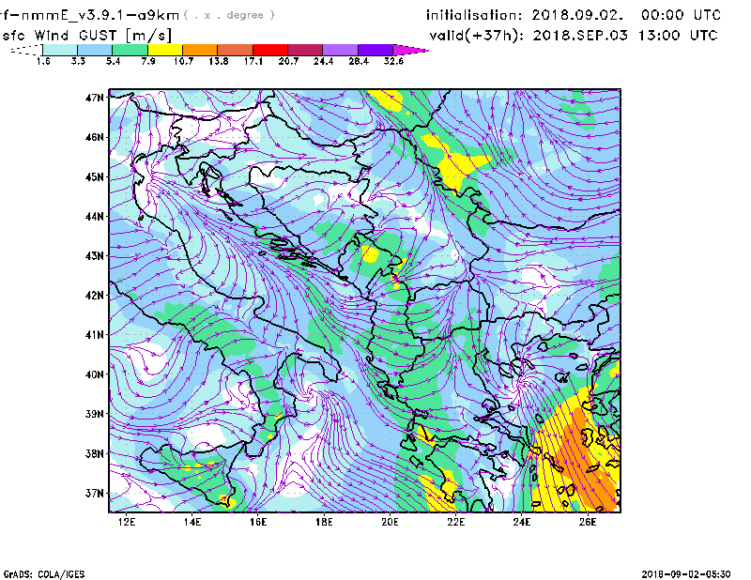This screenshot has height=580, width=751.
Task: Click the legend value 28.4
Action: click(x=359, y=61)
